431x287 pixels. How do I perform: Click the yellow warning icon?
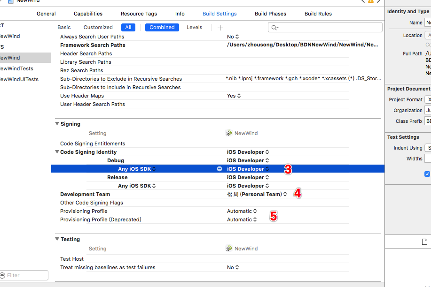pyautogui.click(x=371, y=1)
